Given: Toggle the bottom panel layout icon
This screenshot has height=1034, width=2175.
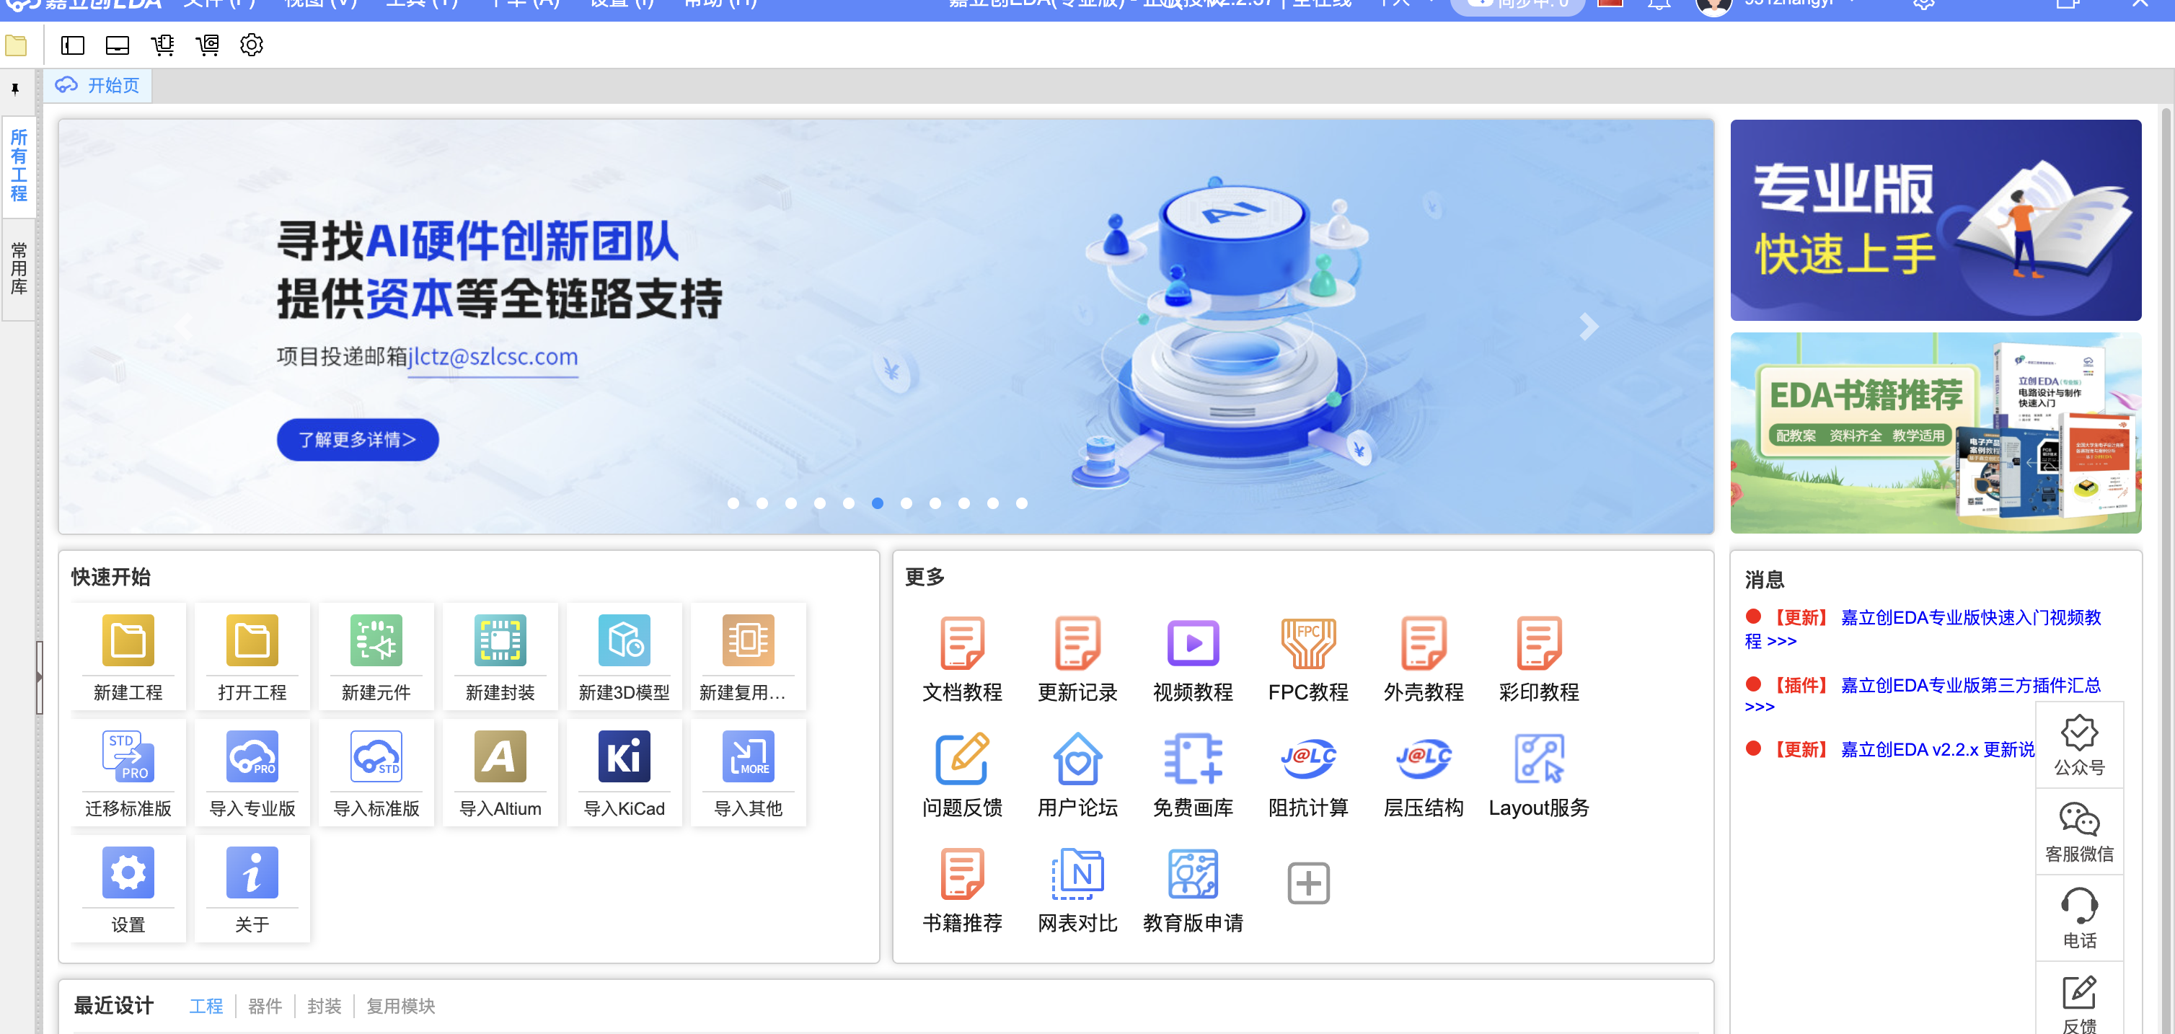Looking at the screenshot, I should (x=118, y=45).
